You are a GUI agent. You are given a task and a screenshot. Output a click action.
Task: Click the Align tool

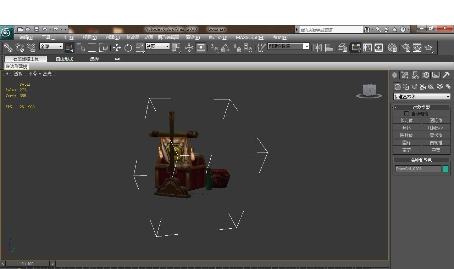[329, 47]
